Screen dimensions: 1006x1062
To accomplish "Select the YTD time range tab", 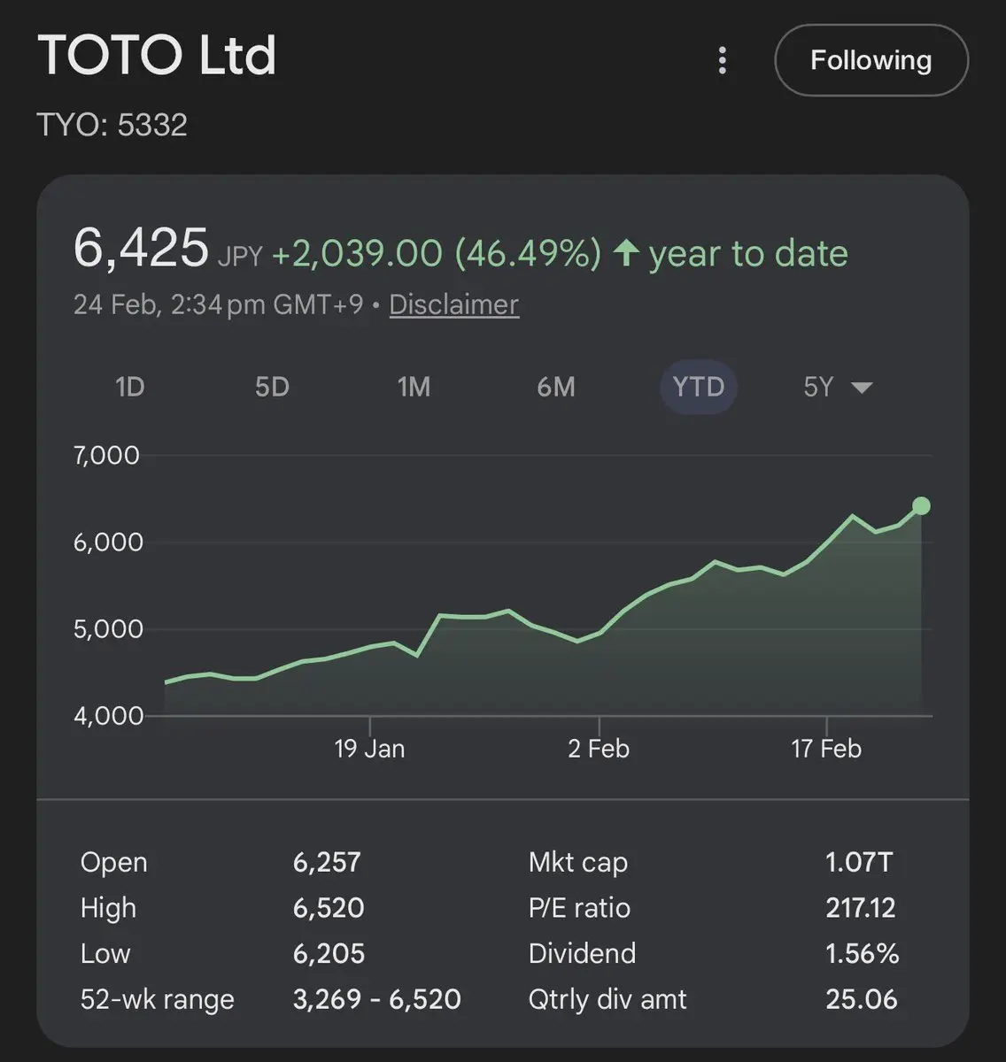I will pos(698,388).
